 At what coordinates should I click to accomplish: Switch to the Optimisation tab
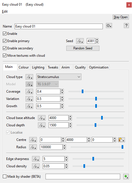[99, 67]
